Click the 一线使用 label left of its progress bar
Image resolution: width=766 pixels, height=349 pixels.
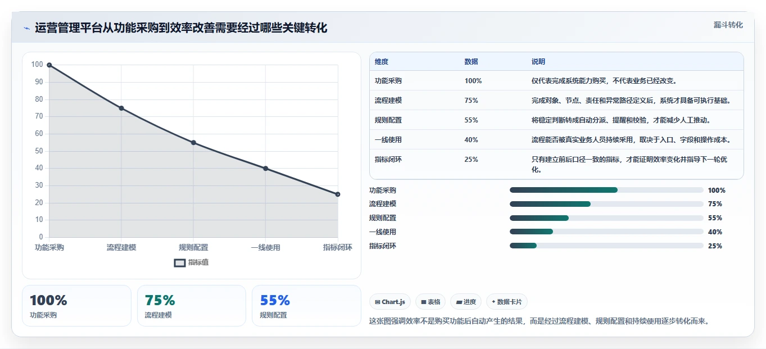[x=383, y=232]
